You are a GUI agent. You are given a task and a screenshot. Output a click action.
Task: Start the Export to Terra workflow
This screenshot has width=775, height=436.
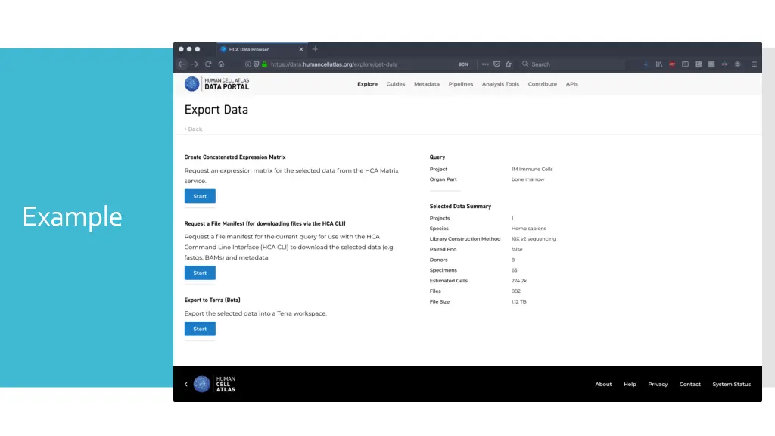[200, 329]
